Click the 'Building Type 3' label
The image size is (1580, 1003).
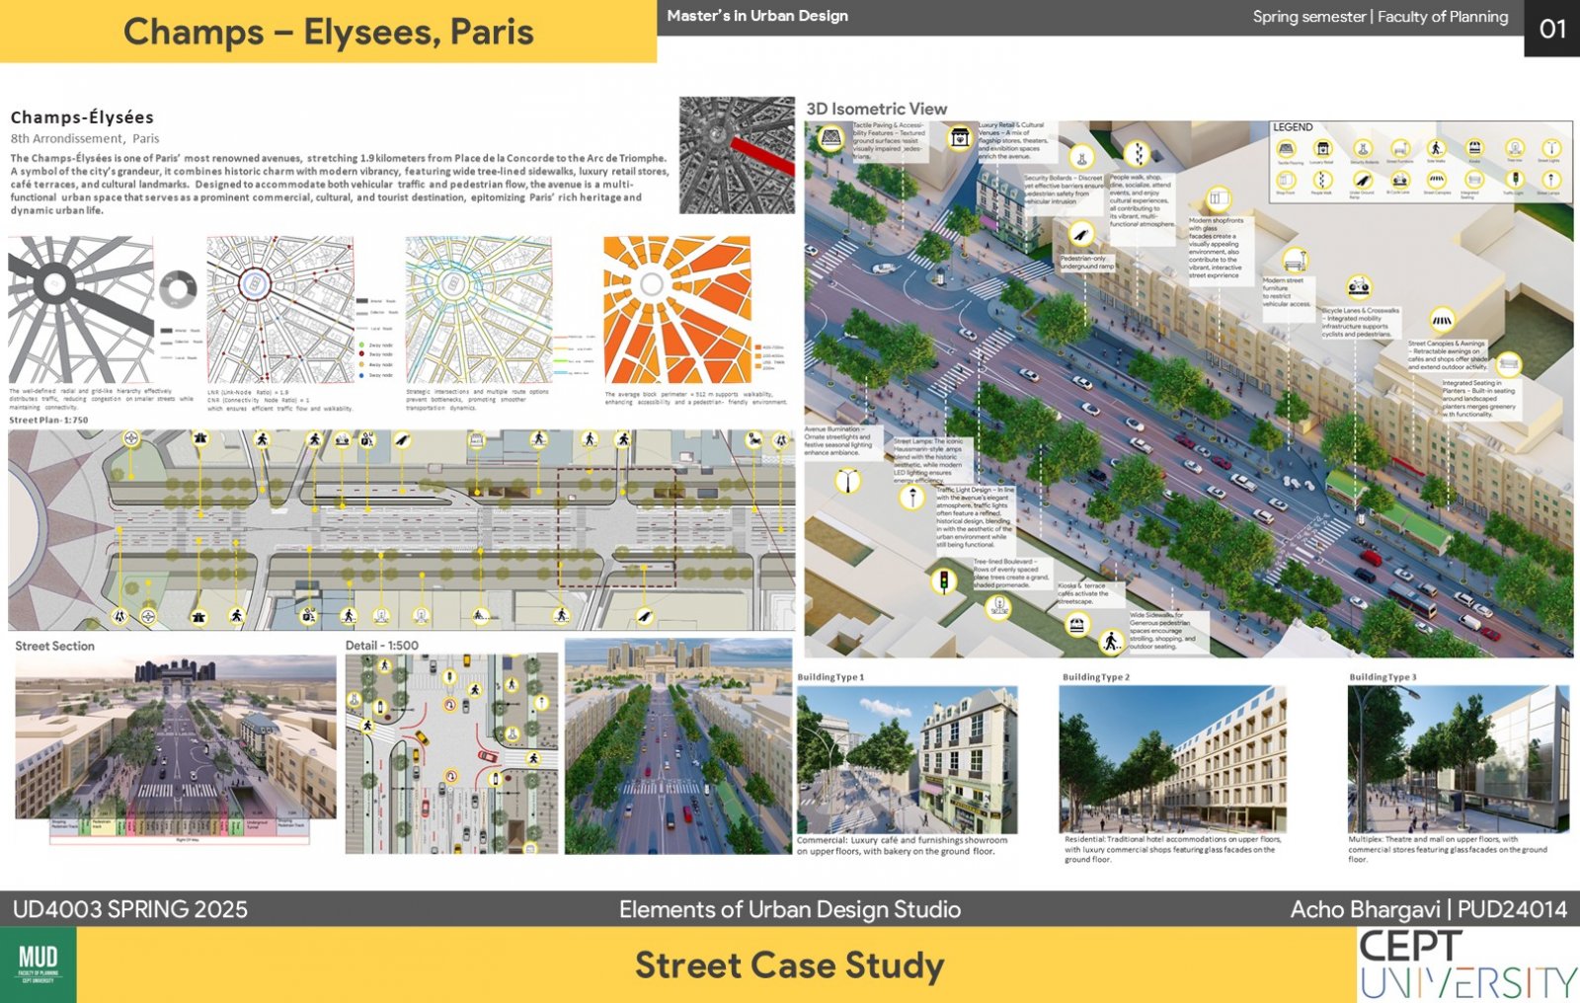(x=1382, y=677)
